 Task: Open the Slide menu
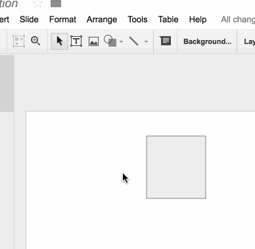[29, 20]
